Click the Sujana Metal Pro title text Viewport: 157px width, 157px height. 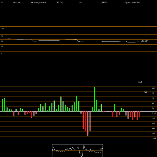point(132,3)
